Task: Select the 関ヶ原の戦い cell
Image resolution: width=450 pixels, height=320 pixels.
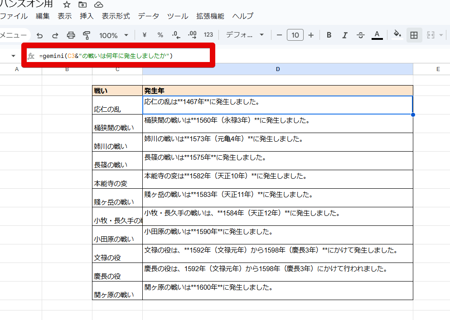Action: 117,291
